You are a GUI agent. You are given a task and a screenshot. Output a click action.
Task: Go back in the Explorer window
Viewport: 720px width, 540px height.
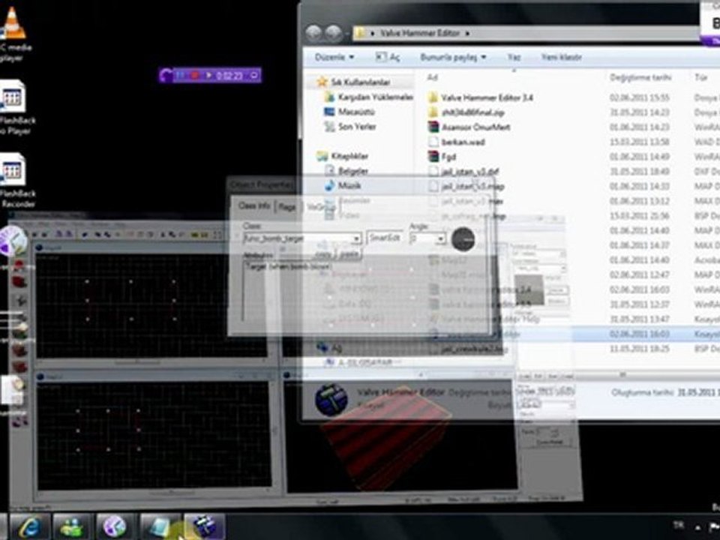point(313,33)
